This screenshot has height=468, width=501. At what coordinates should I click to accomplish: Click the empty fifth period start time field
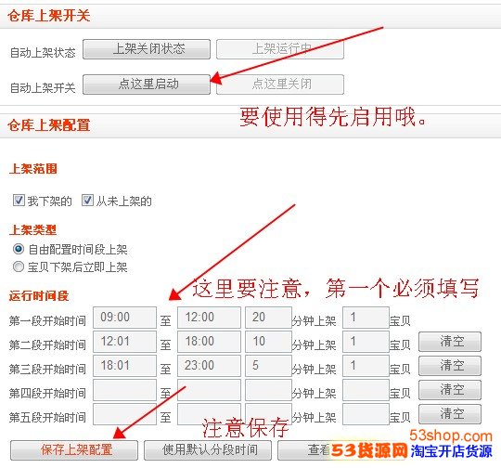pos(124,414)
